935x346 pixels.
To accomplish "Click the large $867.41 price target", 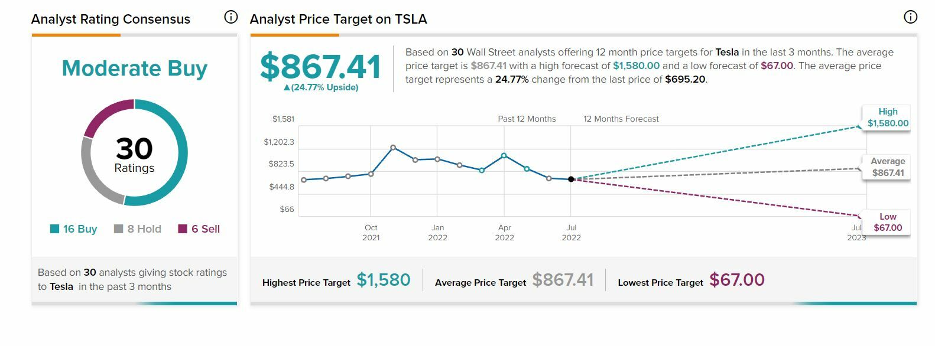I will pyautogui.click(x=320, y=66).
